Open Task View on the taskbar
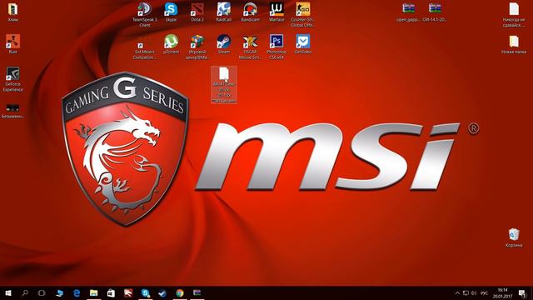Screen dimensions: 533x300 [42, 292]
